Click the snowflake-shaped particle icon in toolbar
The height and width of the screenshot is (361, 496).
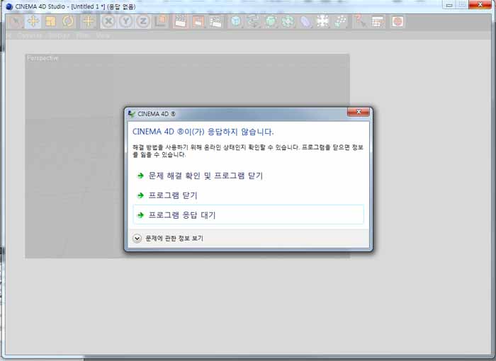(323, 21)
